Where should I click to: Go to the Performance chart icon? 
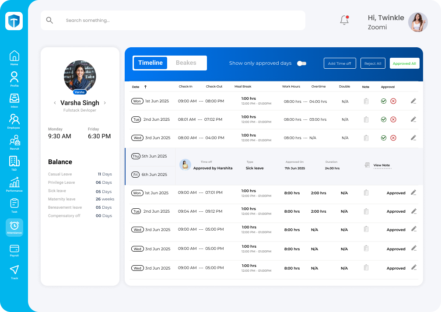pyautogui.click(x=14, y=182)
